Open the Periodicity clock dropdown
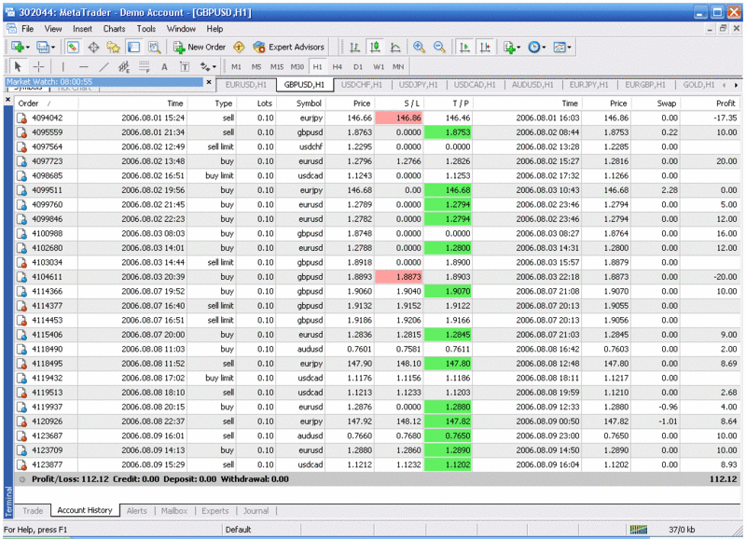This screenshot has height=539, width=746. [x=537, y=48]
